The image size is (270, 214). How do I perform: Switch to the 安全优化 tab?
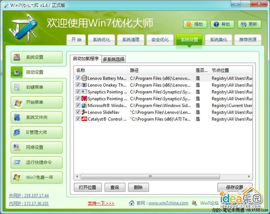coord(160,39)
